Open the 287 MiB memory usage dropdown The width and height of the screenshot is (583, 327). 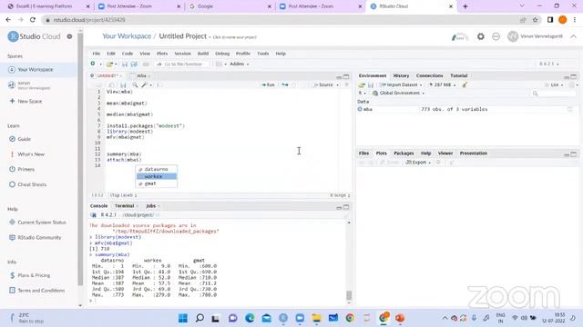point(443,84)
